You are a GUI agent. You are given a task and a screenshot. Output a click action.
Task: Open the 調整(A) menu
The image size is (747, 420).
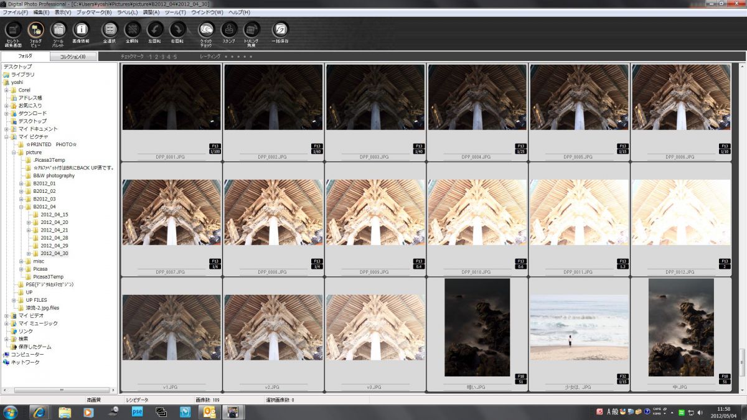[153, 12]
